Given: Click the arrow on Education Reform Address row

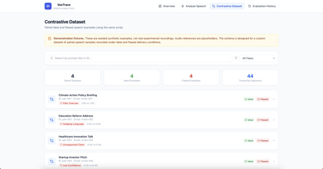Looking at the screenshot, I should [274, 120].
